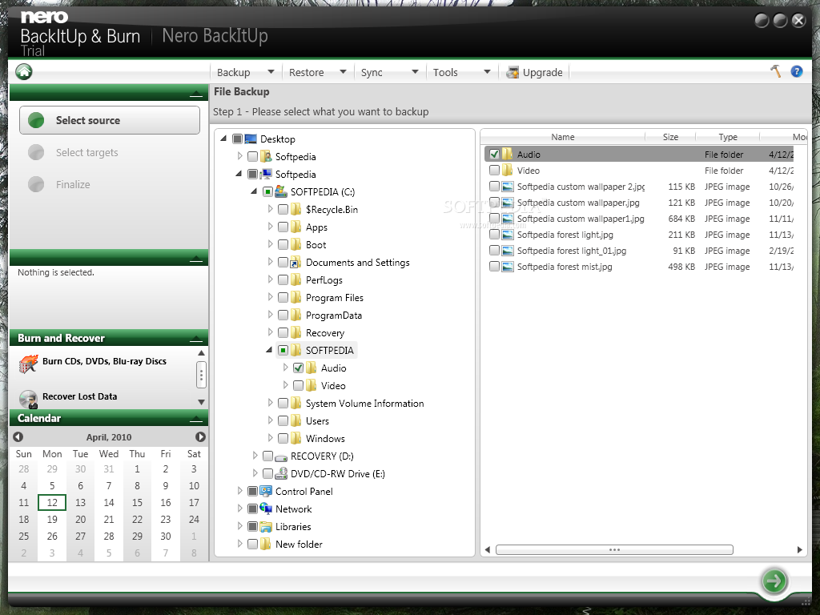Click image icon of Softpedia forest light_01.jpg
Viewport: 820px width, 615px height.
tap(507, 251)
